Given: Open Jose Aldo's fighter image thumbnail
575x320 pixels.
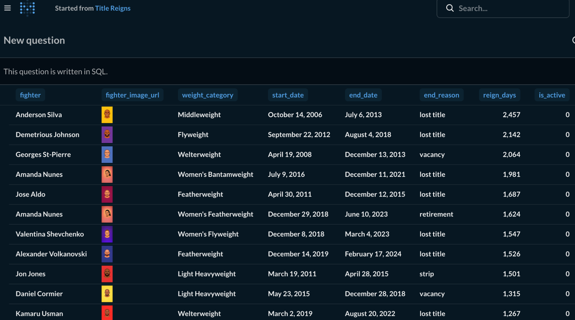Looking at the screenshot, I should point(107,194).
